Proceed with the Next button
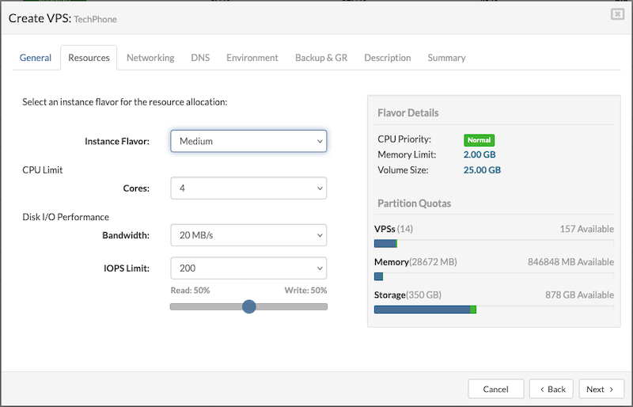The width and height of the screenshot is (633, 407). [601, 389]
